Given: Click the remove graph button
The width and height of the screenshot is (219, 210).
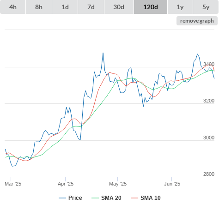Looking at the screenshot, I should [197, 21].
